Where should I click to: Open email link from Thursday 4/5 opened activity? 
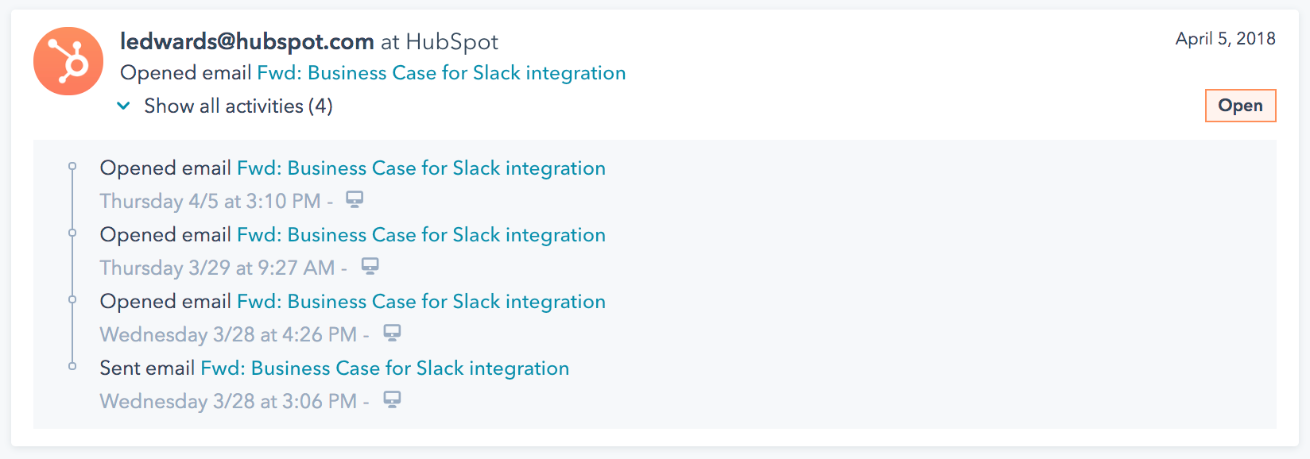(421, 168)
